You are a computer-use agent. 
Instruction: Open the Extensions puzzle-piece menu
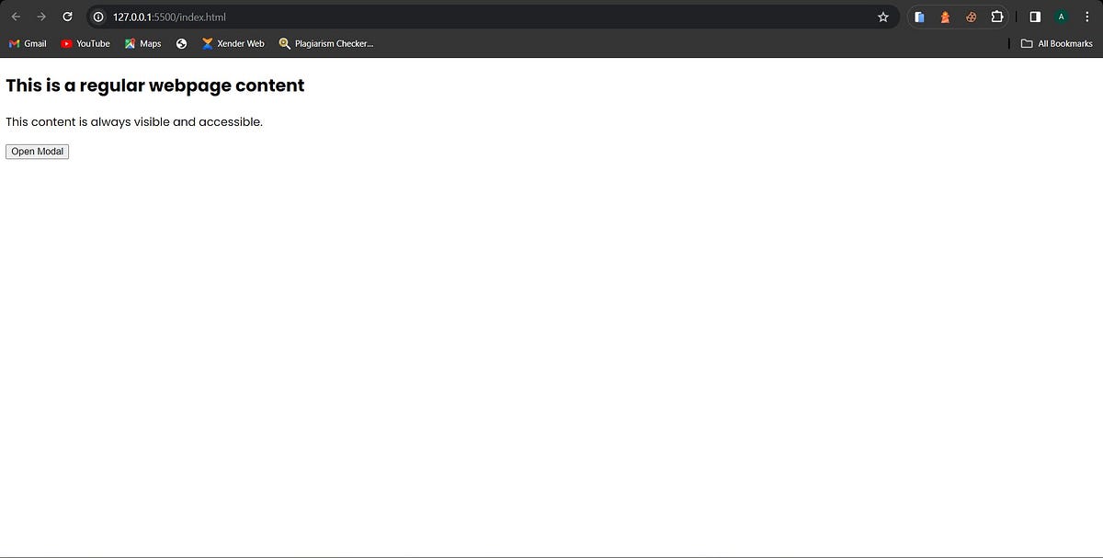click(x=996, y=16)
